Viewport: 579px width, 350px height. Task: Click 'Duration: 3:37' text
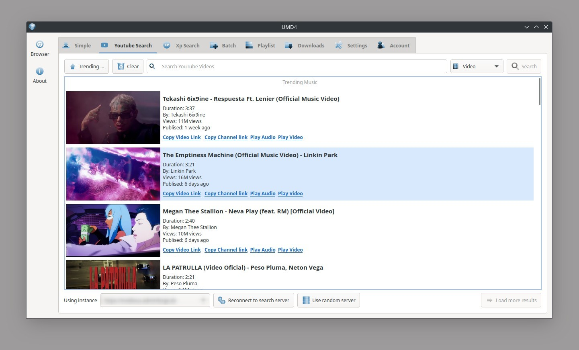click(179, 108)
